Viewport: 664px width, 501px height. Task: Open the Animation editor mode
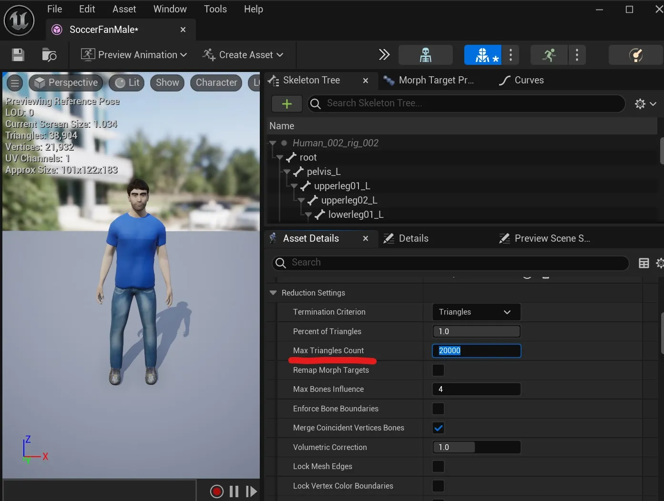pos(549,54)
